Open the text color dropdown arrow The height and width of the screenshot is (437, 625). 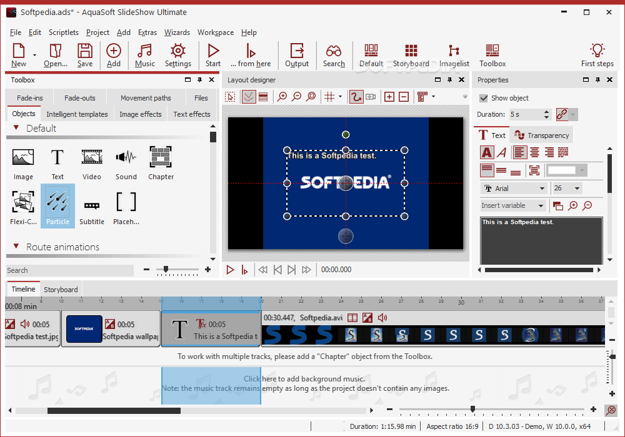point(582,170)
